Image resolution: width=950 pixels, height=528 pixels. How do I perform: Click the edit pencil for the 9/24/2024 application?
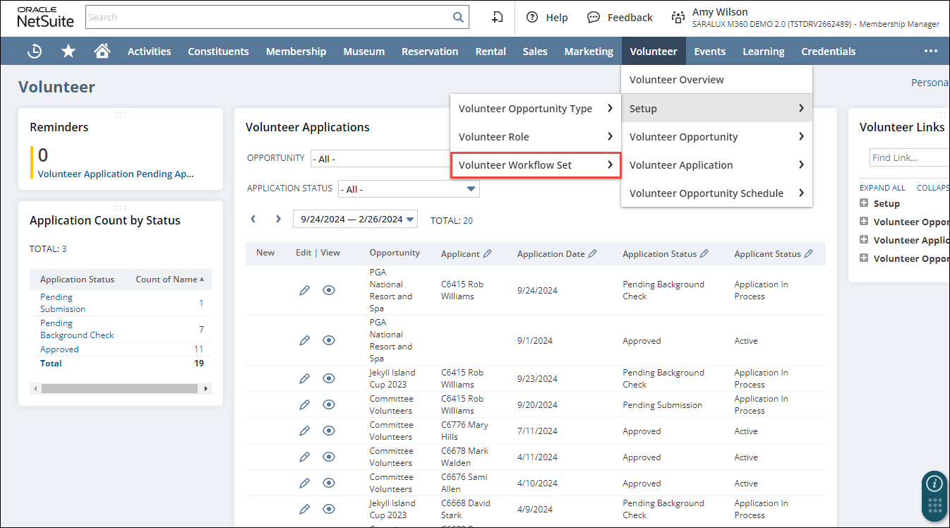click(304, 290)
